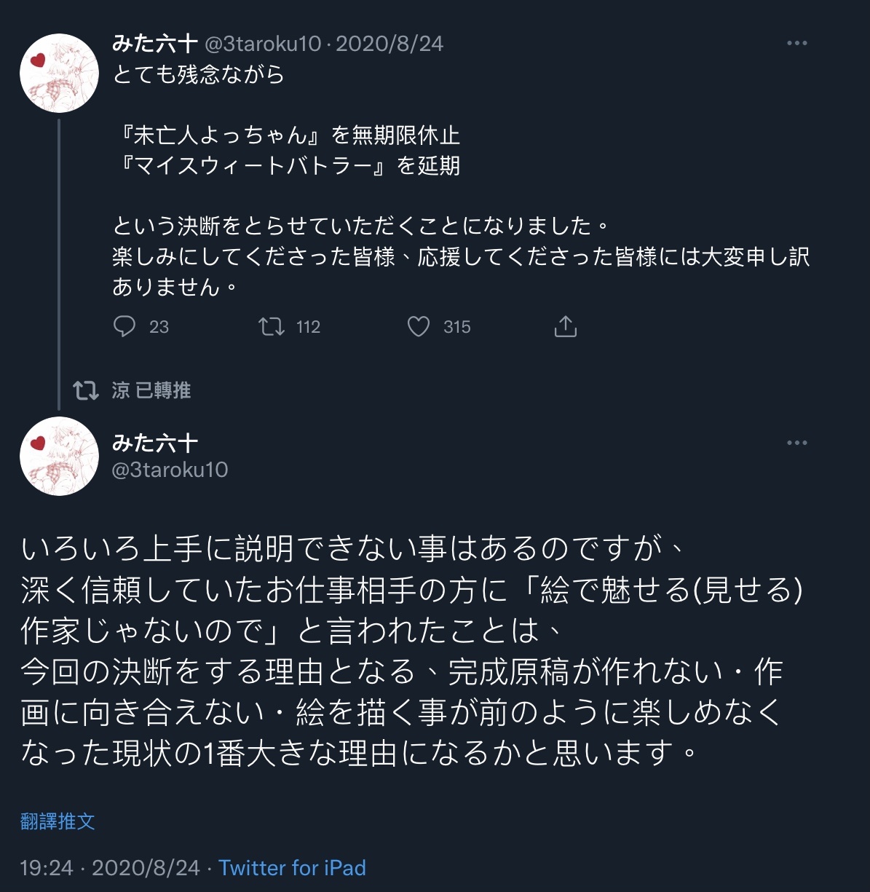The width and height of the screenshot is (870, 892).
Task: Select the みた六十 name in the top tweet
Action: point(155,44)
